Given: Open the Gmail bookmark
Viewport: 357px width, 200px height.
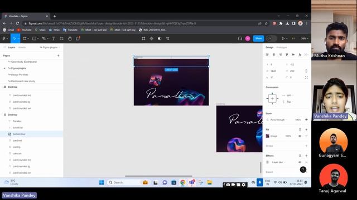Looking at the screenshot, I should coord(8,30).
